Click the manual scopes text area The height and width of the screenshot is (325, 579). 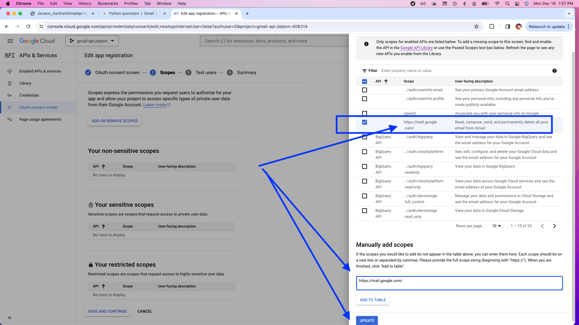pos(459,283)
